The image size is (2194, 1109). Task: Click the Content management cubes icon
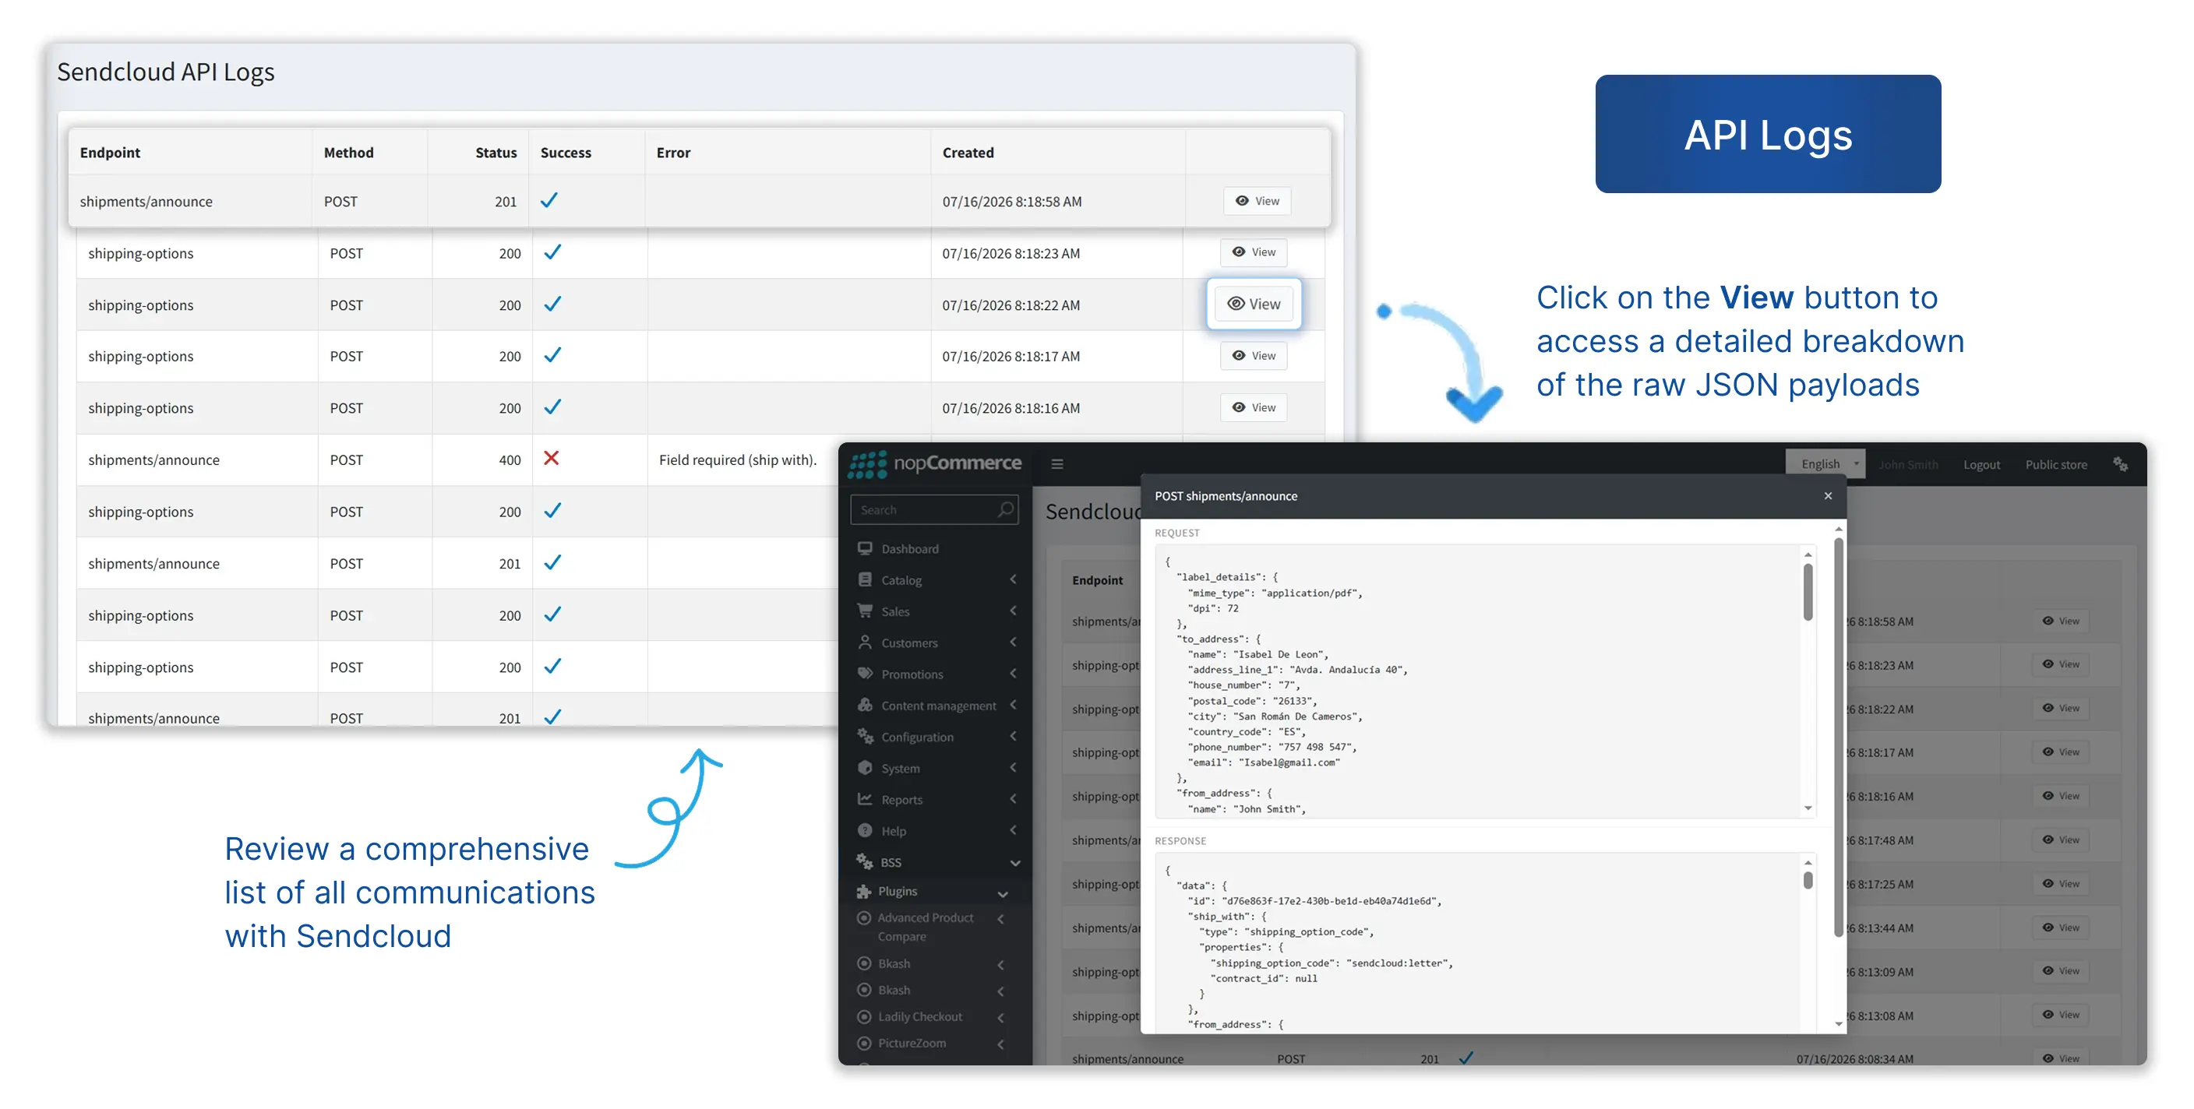click(865, 705)
